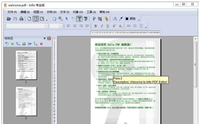Open the 文档 (D) menu
The width and height of the screenshot is (200, 124).
(52, 12)
